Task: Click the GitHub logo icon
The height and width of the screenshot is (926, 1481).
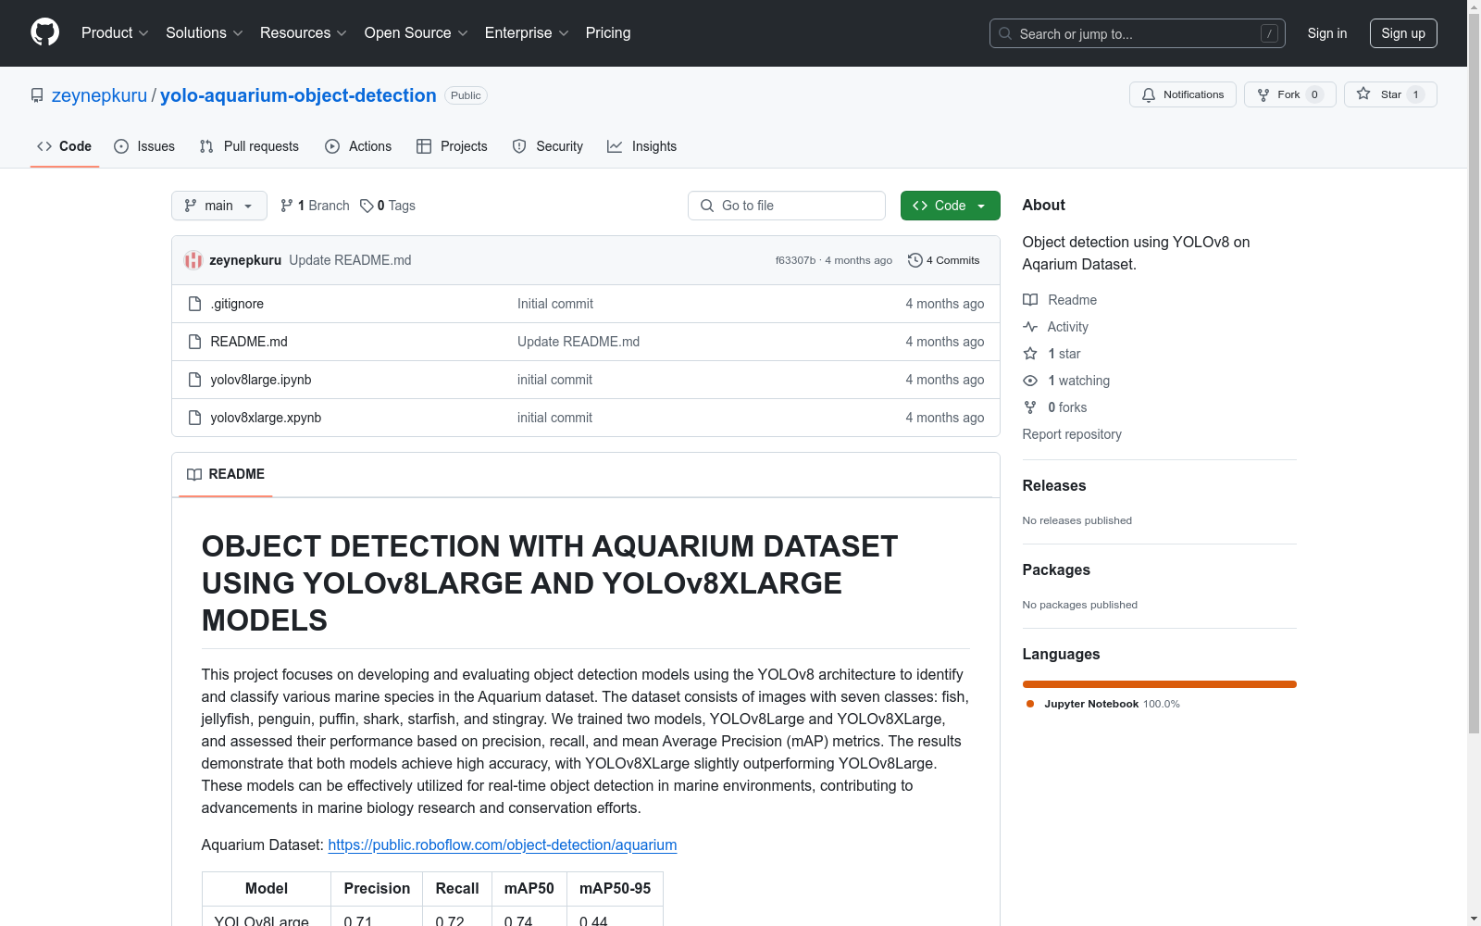Action: (44, 32)
